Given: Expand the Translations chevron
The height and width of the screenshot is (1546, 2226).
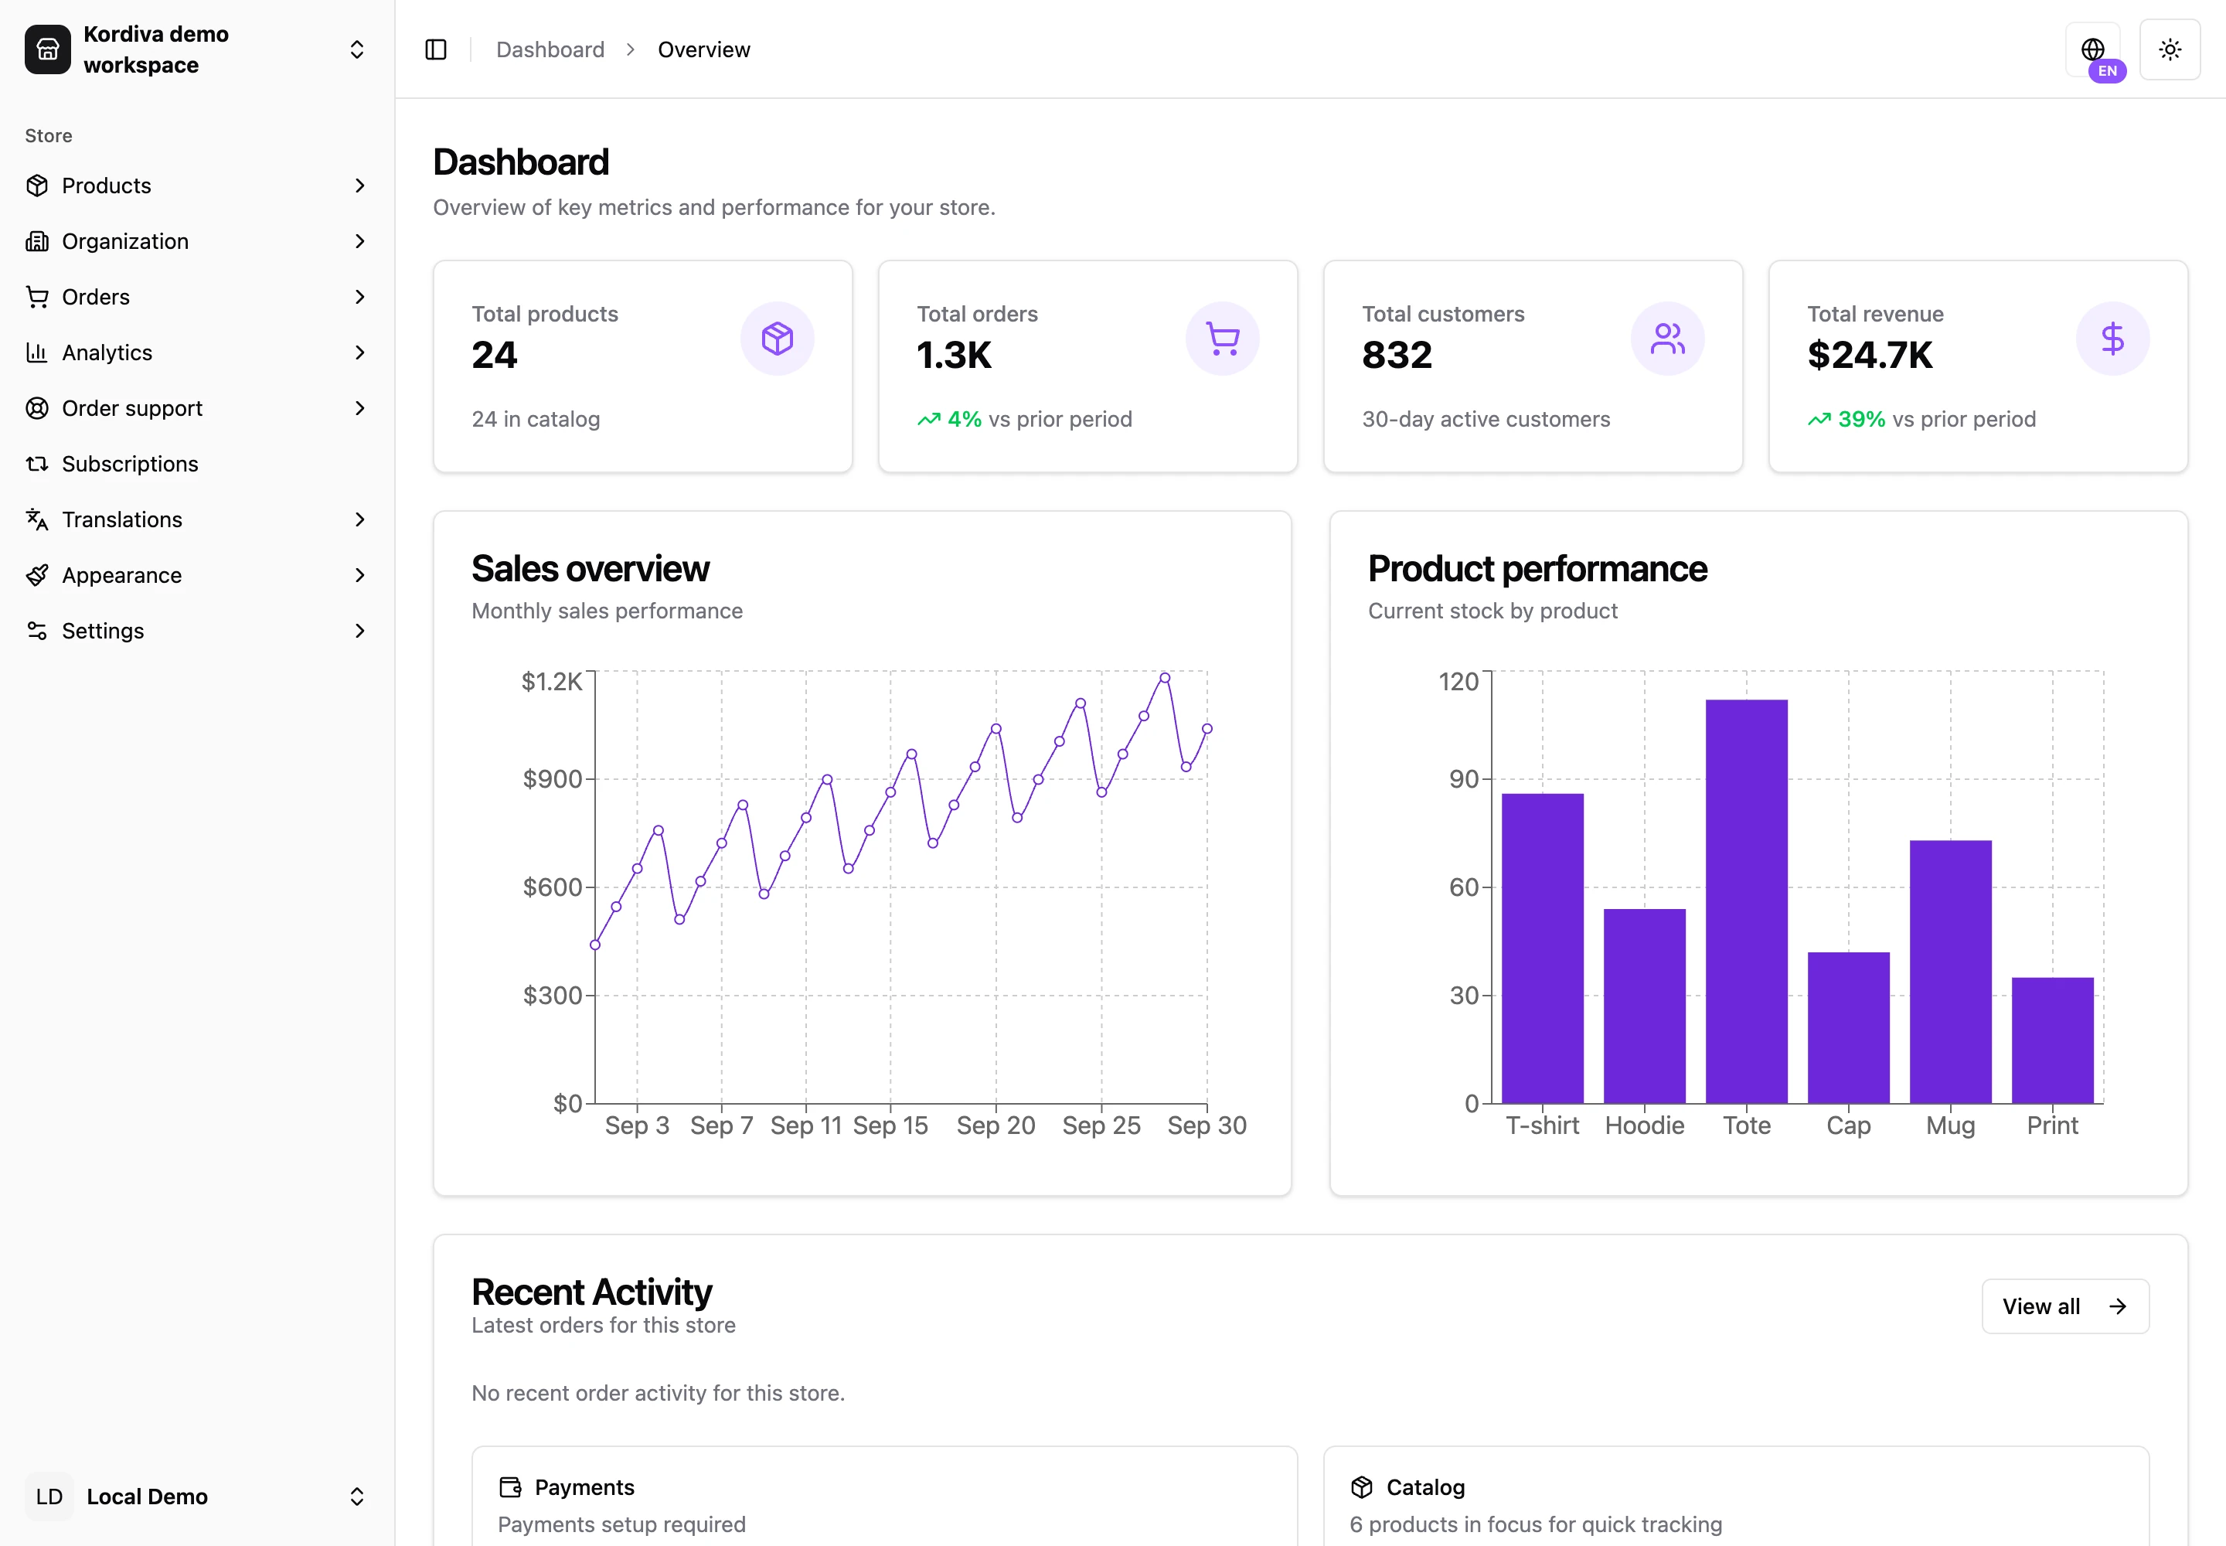Looking at the screenshot, I should (x=359, y=519).
